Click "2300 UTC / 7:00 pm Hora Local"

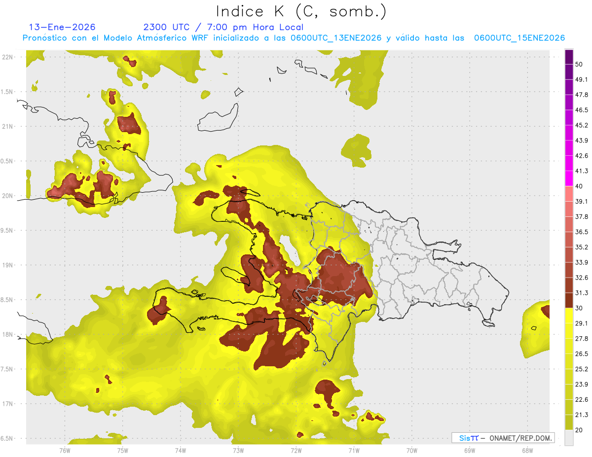tap(223, 27)
